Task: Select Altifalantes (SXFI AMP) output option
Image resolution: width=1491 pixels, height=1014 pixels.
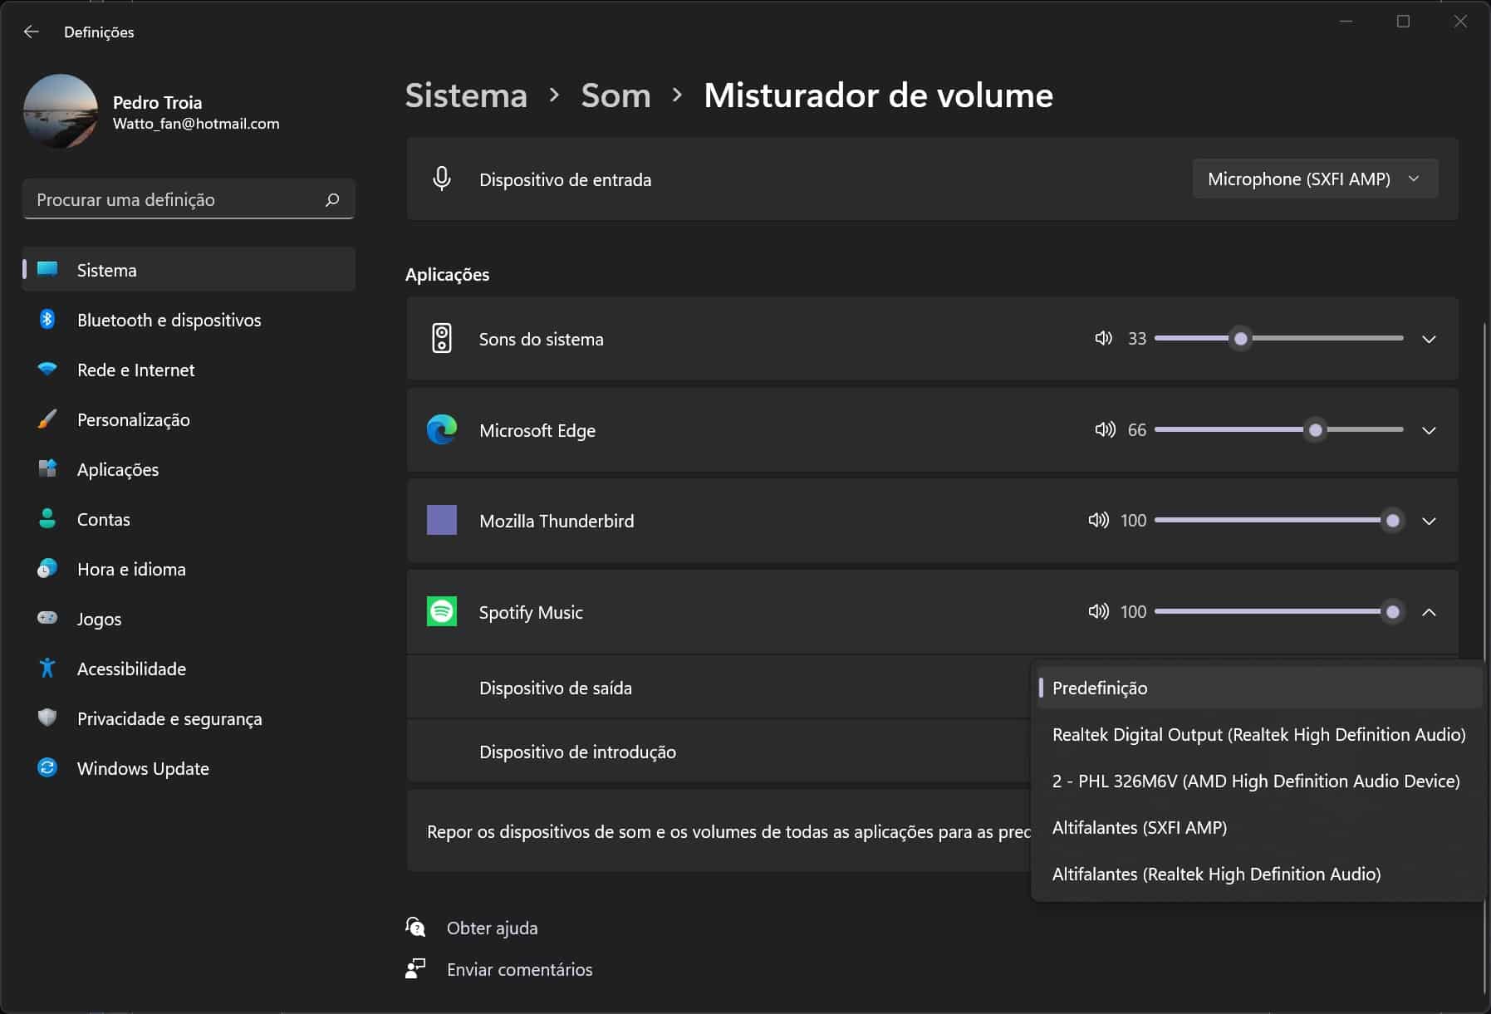Action: click(1139, 828)
